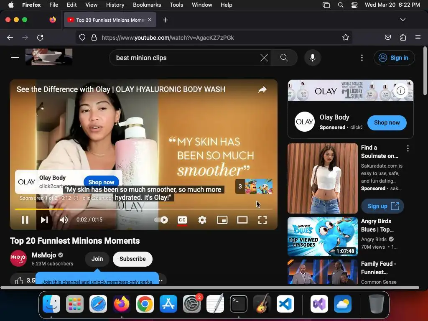Viewport: 428px width, 321px height.
Task: Open the View menu
Action: 91,5
